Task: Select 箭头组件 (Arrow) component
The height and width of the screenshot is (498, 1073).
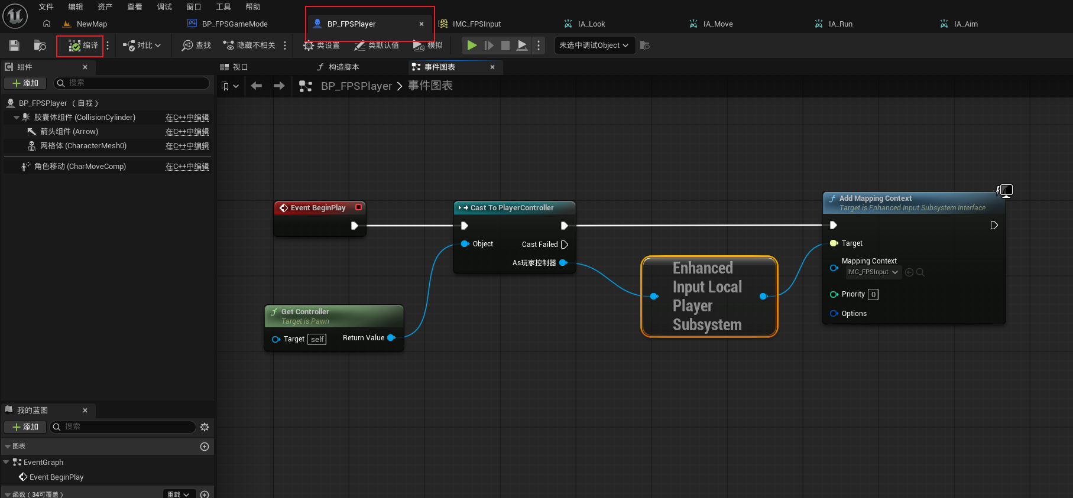Action: tap(69, 132)
